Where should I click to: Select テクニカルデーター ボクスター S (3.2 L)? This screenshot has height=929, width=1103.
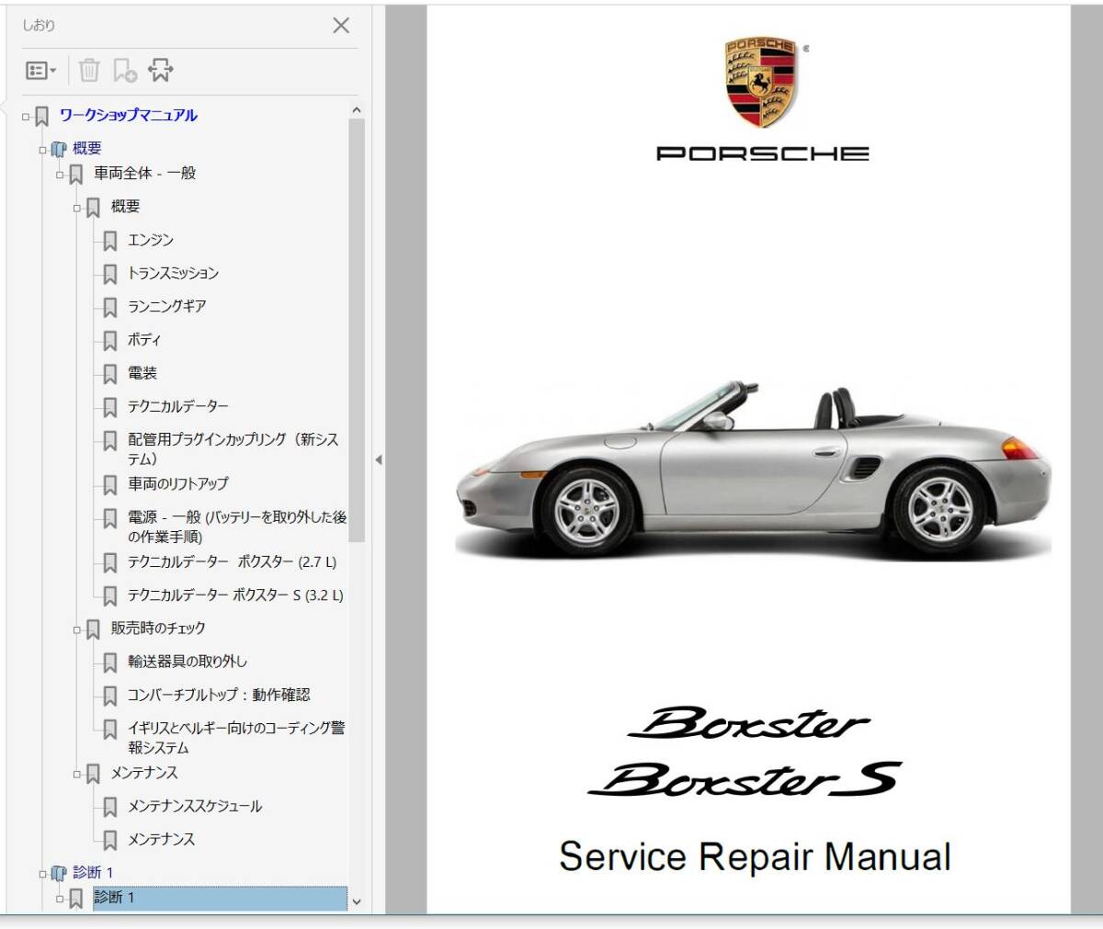235,595
